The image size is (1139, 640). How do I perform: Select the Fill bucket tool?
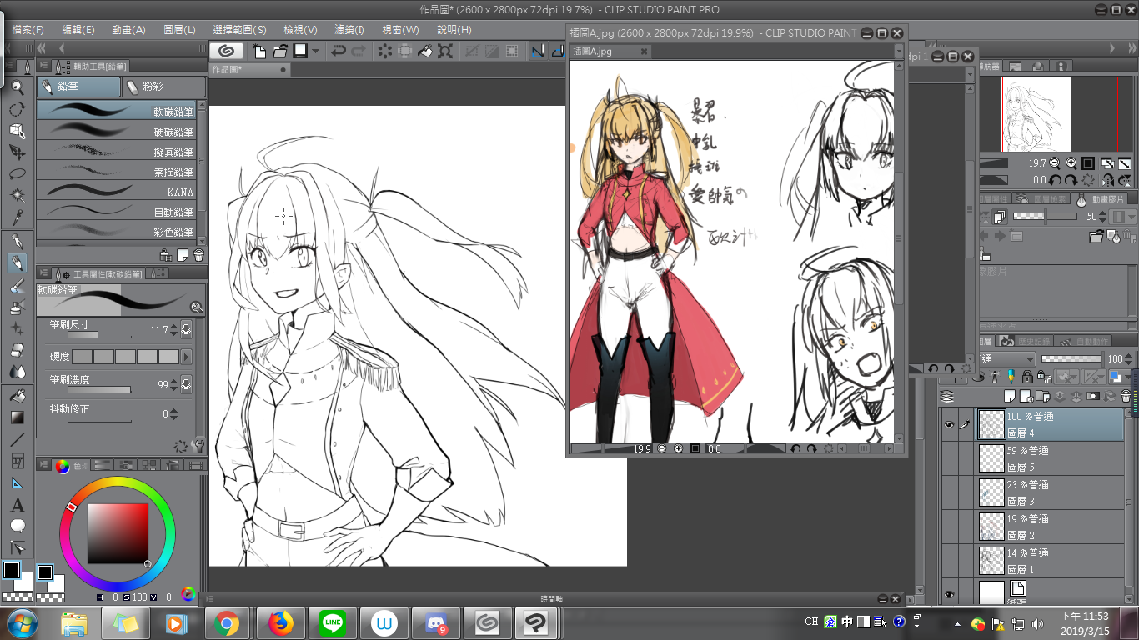click(x=17, y=395)
